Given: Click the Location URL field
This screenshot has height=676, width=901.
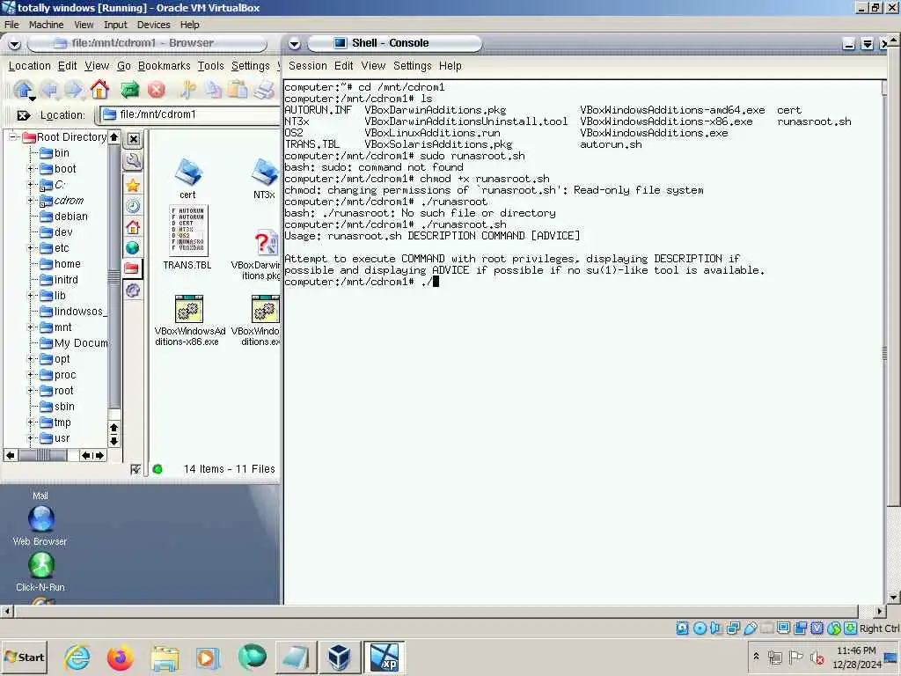Looking at the screenshot, I should 190,115.
